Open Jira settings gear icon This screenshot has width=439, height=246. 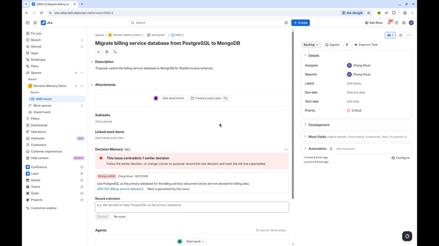(404, 23)
